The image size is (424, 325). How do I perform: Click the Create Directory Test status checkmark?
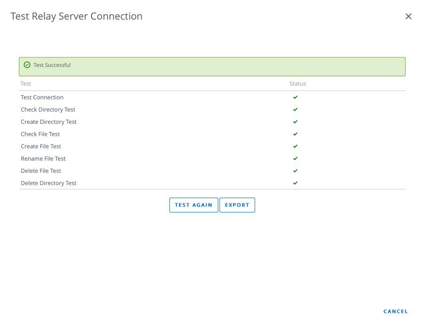click(x=295, y=122)
